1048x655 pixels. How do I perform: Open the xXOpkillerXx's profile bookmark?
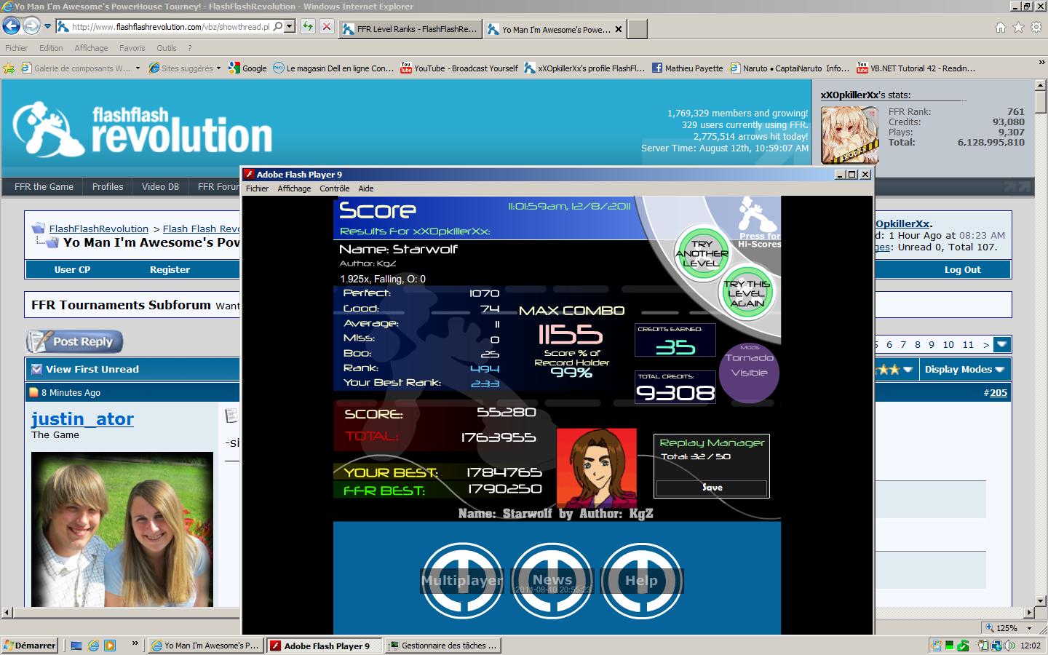click(584, 68)
